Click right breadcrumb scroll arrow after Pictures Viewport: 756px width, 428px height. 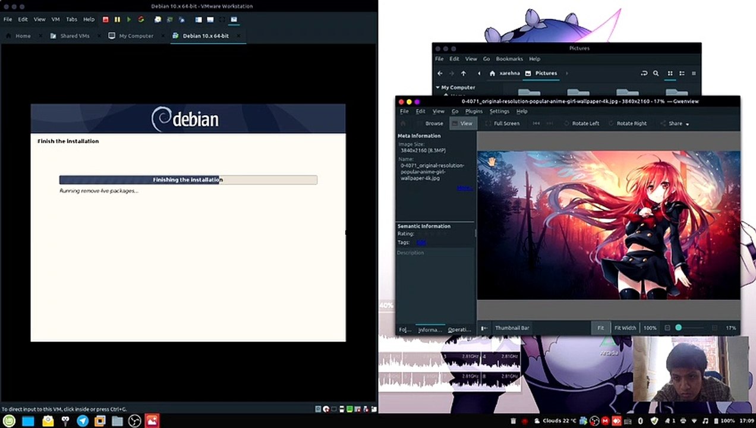click(x=566, y=73)
